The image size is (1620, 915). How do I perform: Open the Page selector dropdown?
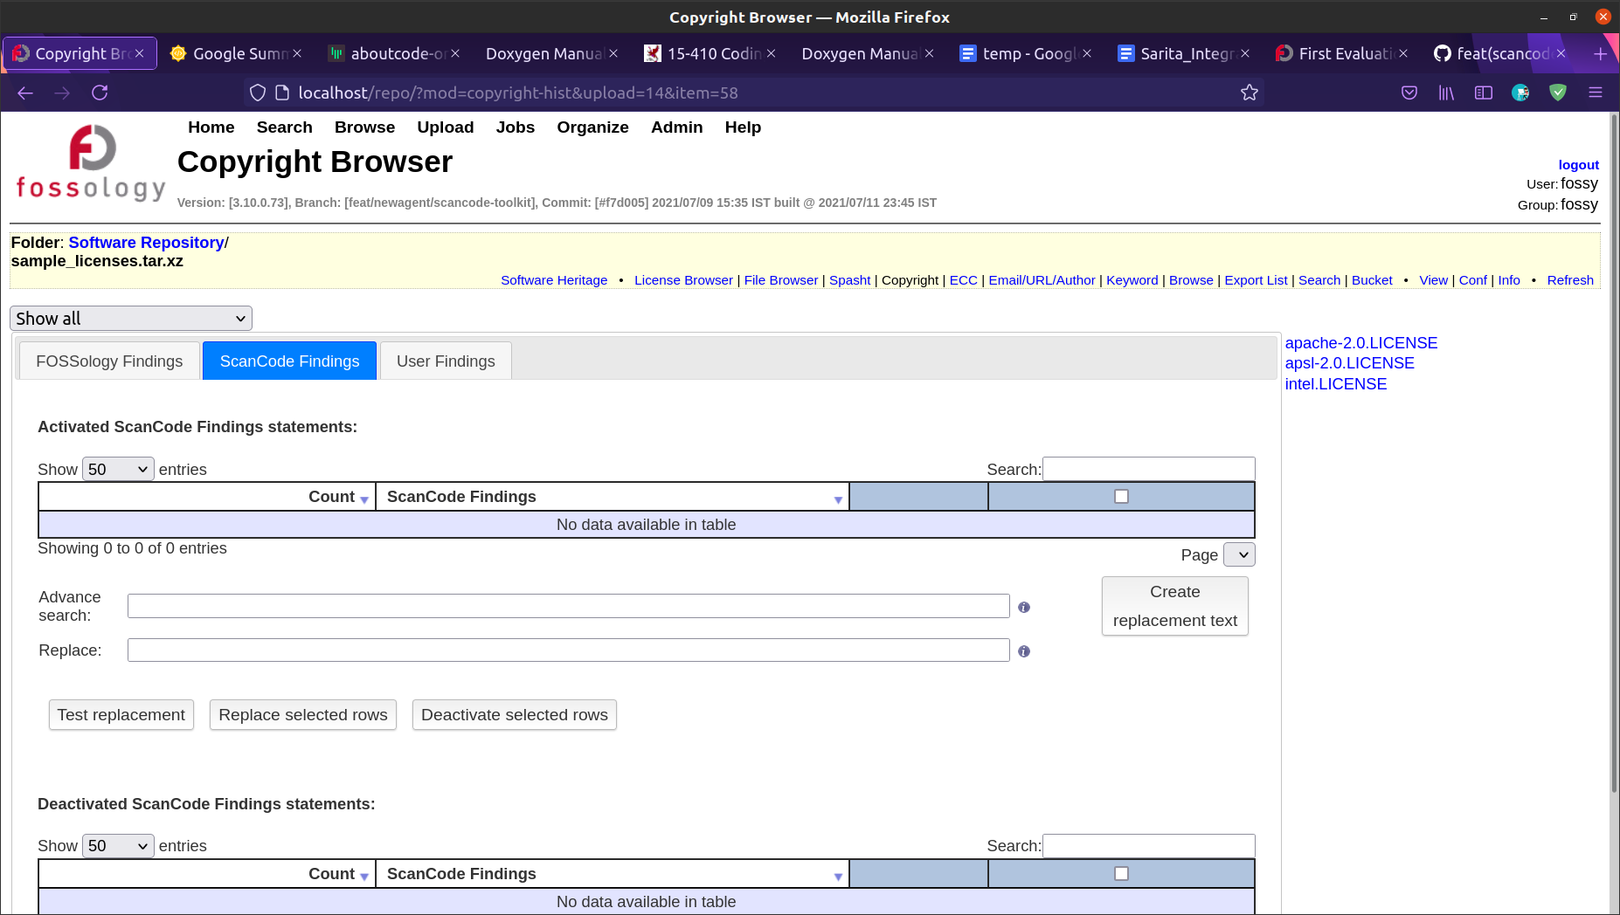(x=1239, y=554)
